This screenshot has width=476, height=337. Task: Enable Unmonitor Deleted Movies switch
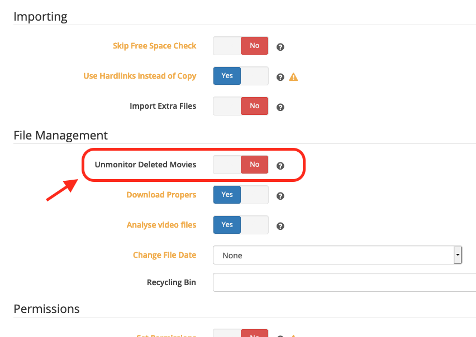pos(241,165)
